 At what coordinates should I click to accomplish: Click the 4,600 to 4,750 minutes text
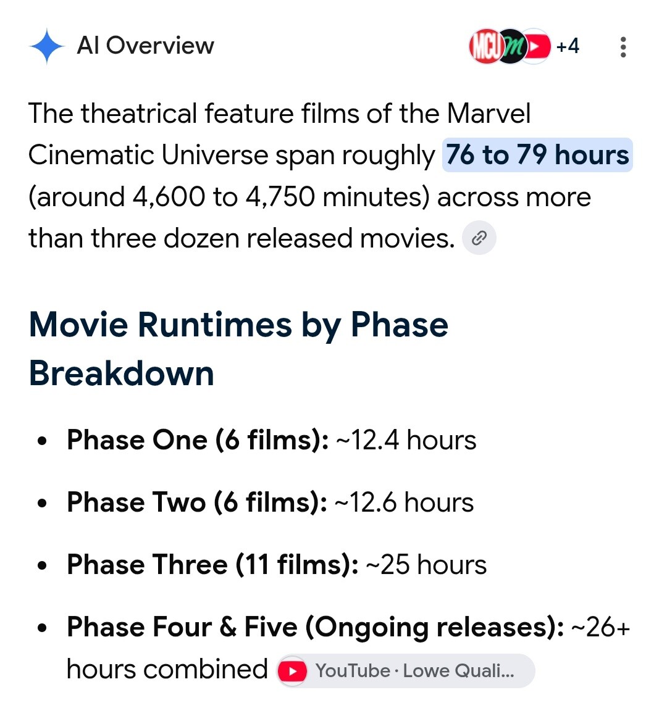(x=281, y=197)
